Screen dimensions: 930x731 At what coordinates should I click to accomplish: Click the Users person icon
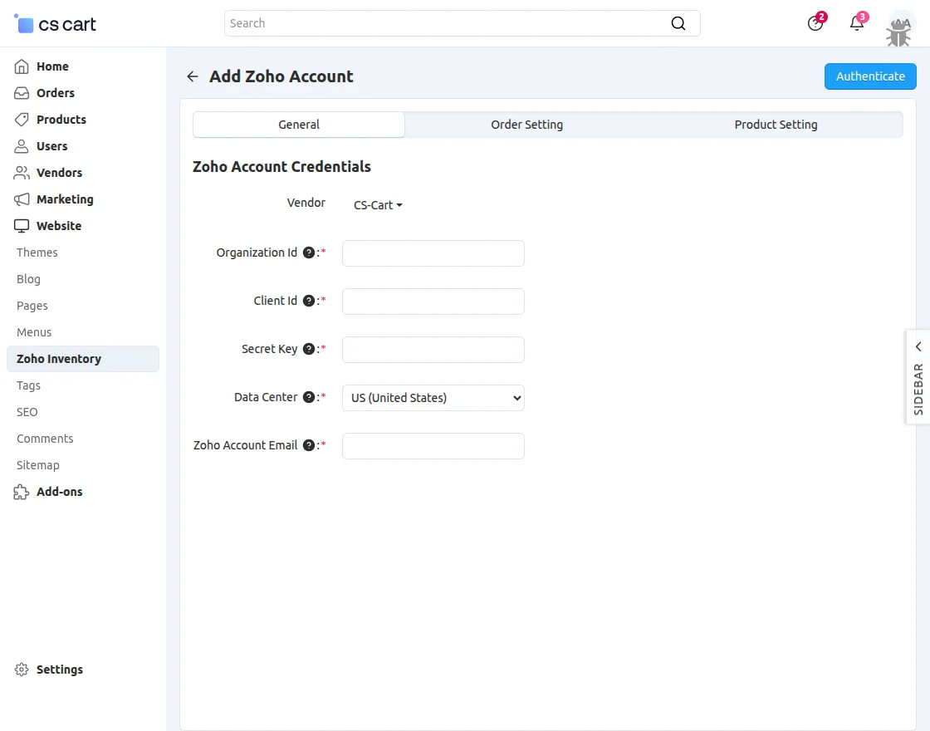[22, 146]
